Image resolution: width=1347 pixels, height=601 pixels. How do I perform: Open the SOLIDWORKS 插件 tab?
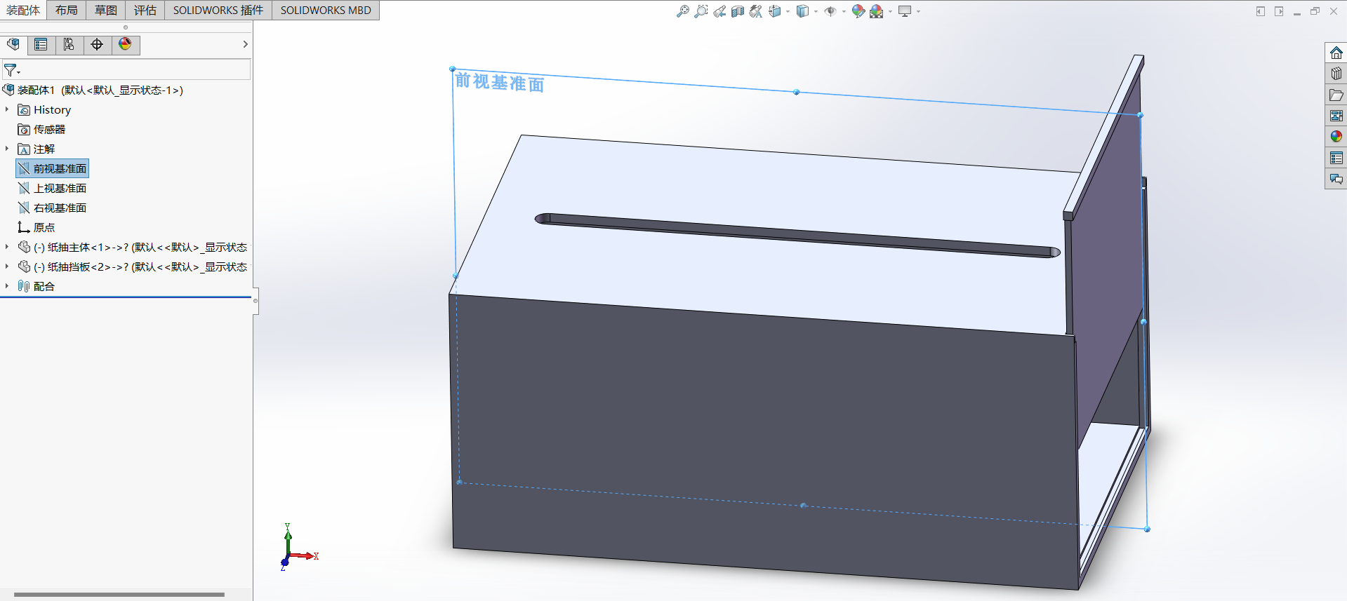pyautogui.click(x=218, y=10)
